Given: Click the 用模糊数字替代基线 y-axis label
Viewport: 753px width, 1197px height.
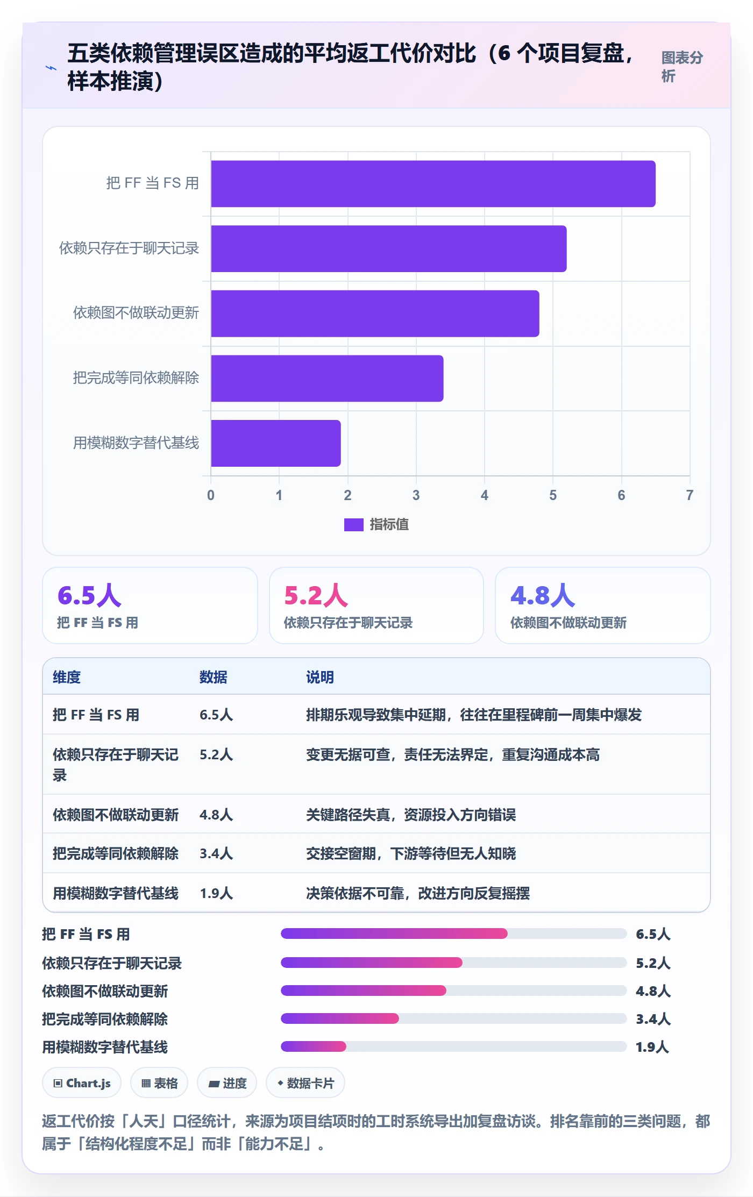Looking at the screenshot, I should pos(136,443).
